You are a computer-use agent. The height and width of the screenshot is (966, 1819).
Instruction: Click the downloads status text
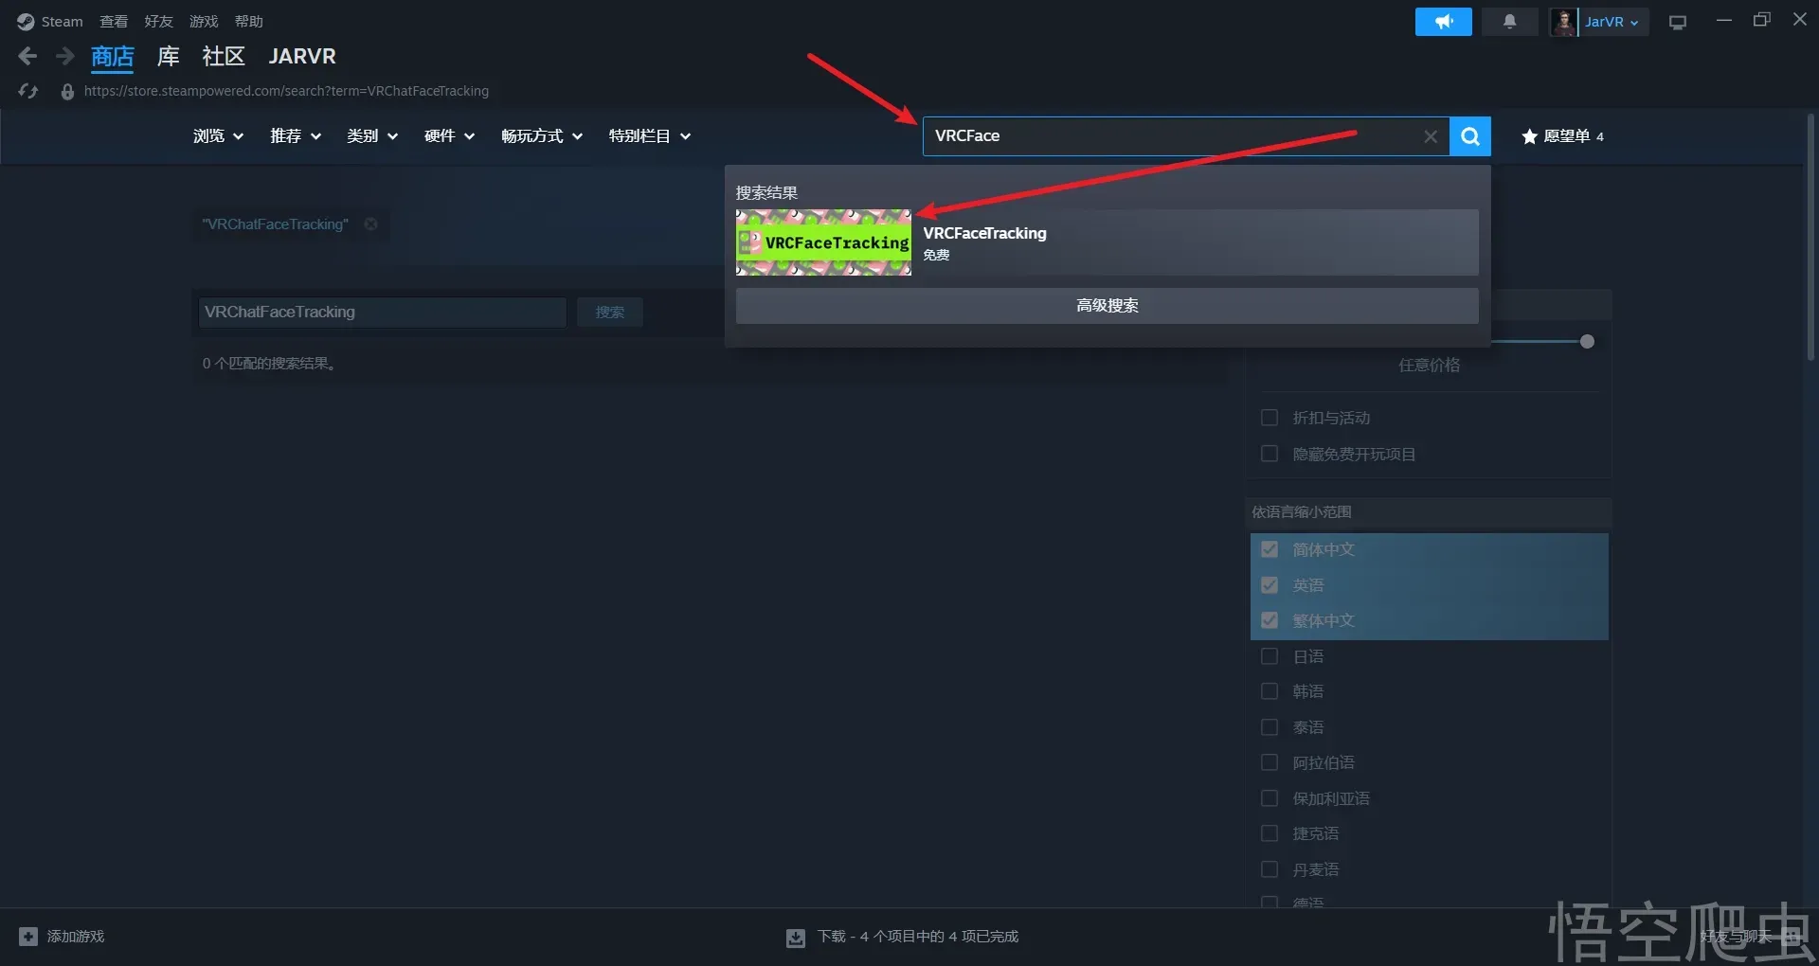918,937
